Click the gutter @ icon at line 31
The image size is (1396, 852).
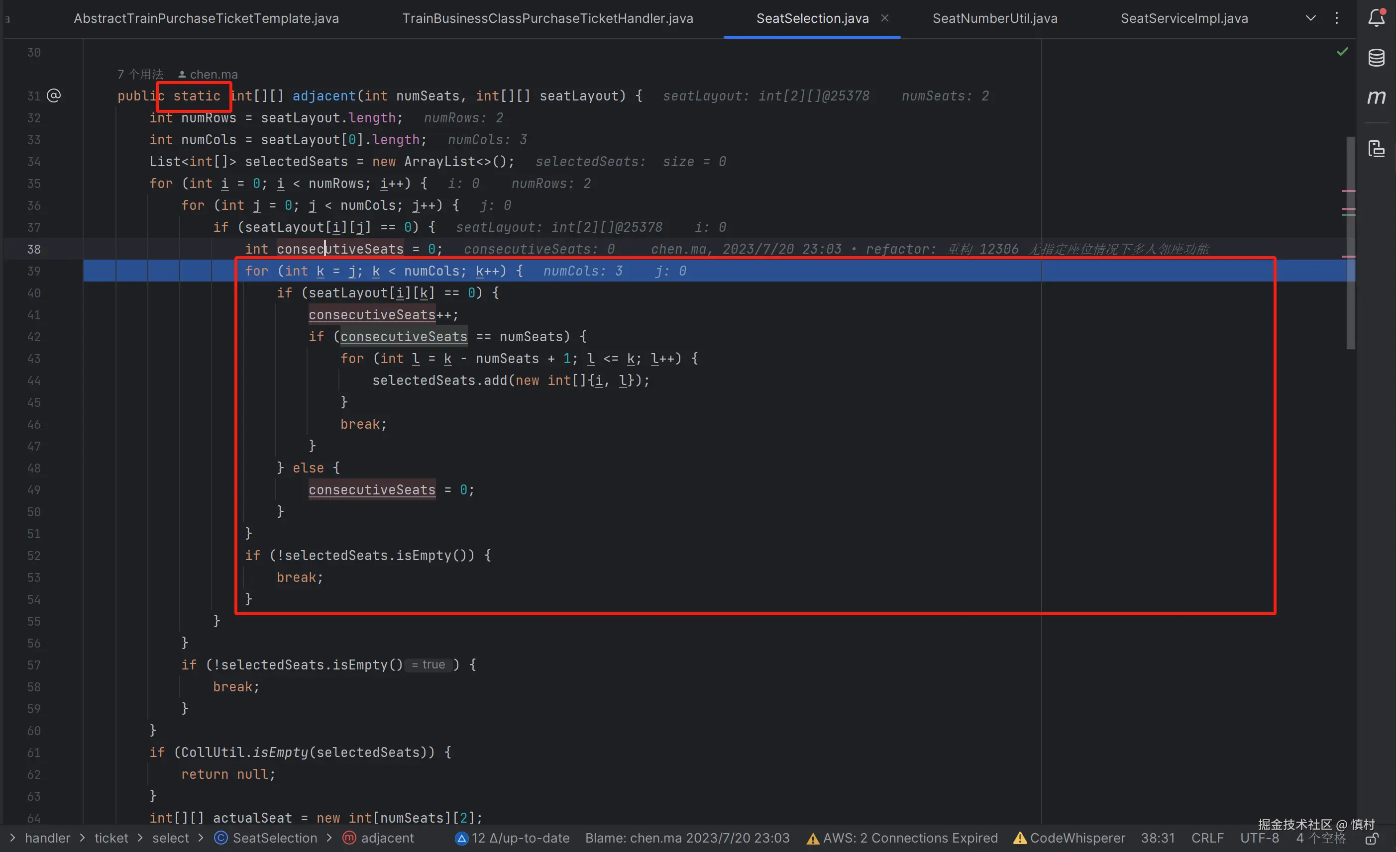click(x=54, y=95)
